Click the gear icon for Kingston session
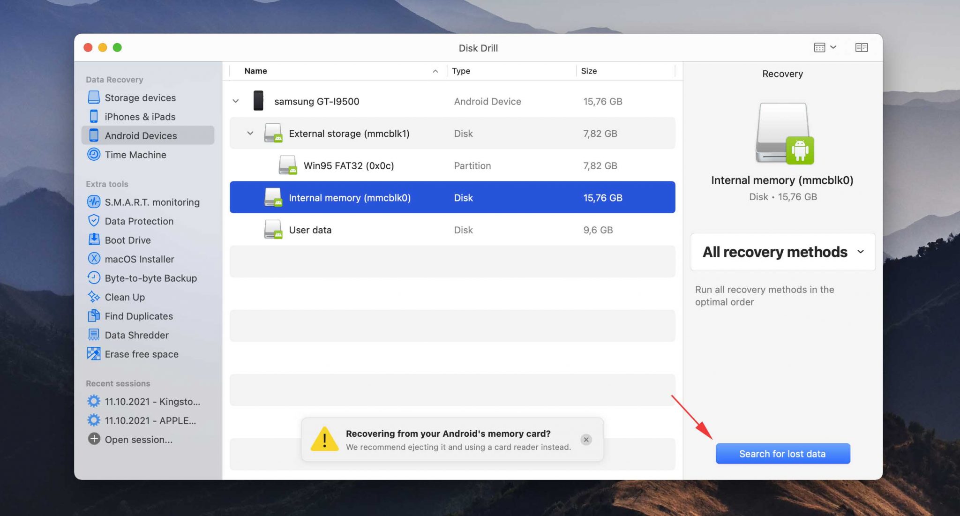The image size is (960, 516). pyautogui.click(x=94, y=401)
